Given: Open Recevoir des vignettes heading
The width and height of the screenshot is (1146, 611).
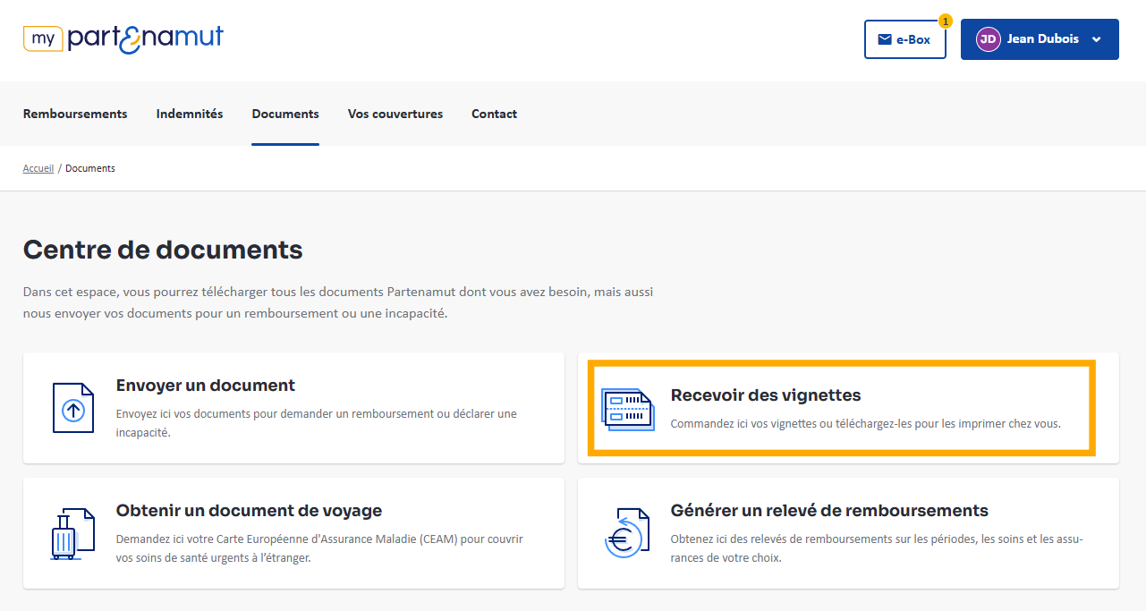Looking at the screenshot, I should pyautogui.click(x=765, y=395).
